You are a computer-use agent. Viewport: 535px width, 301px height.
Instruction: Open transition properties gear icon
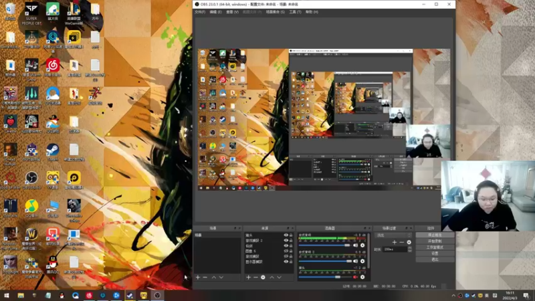(x=409, y=242)
